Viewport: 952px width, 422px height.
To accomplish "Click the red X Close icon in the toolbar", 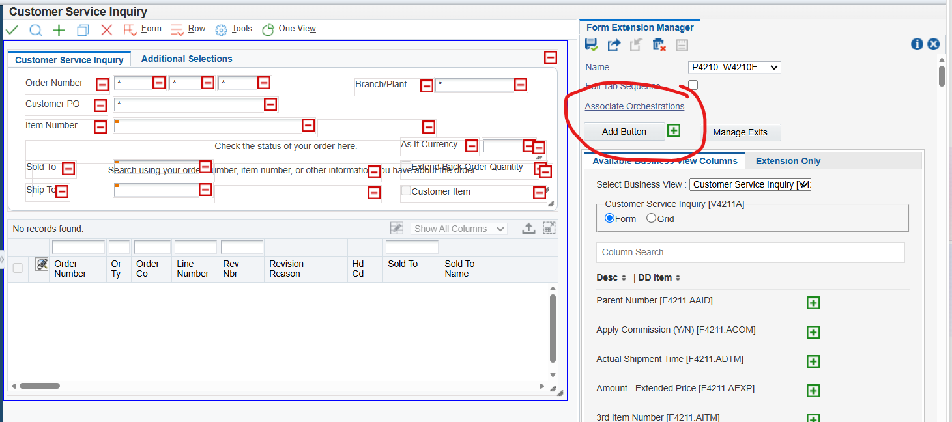I will coord(107,30).
